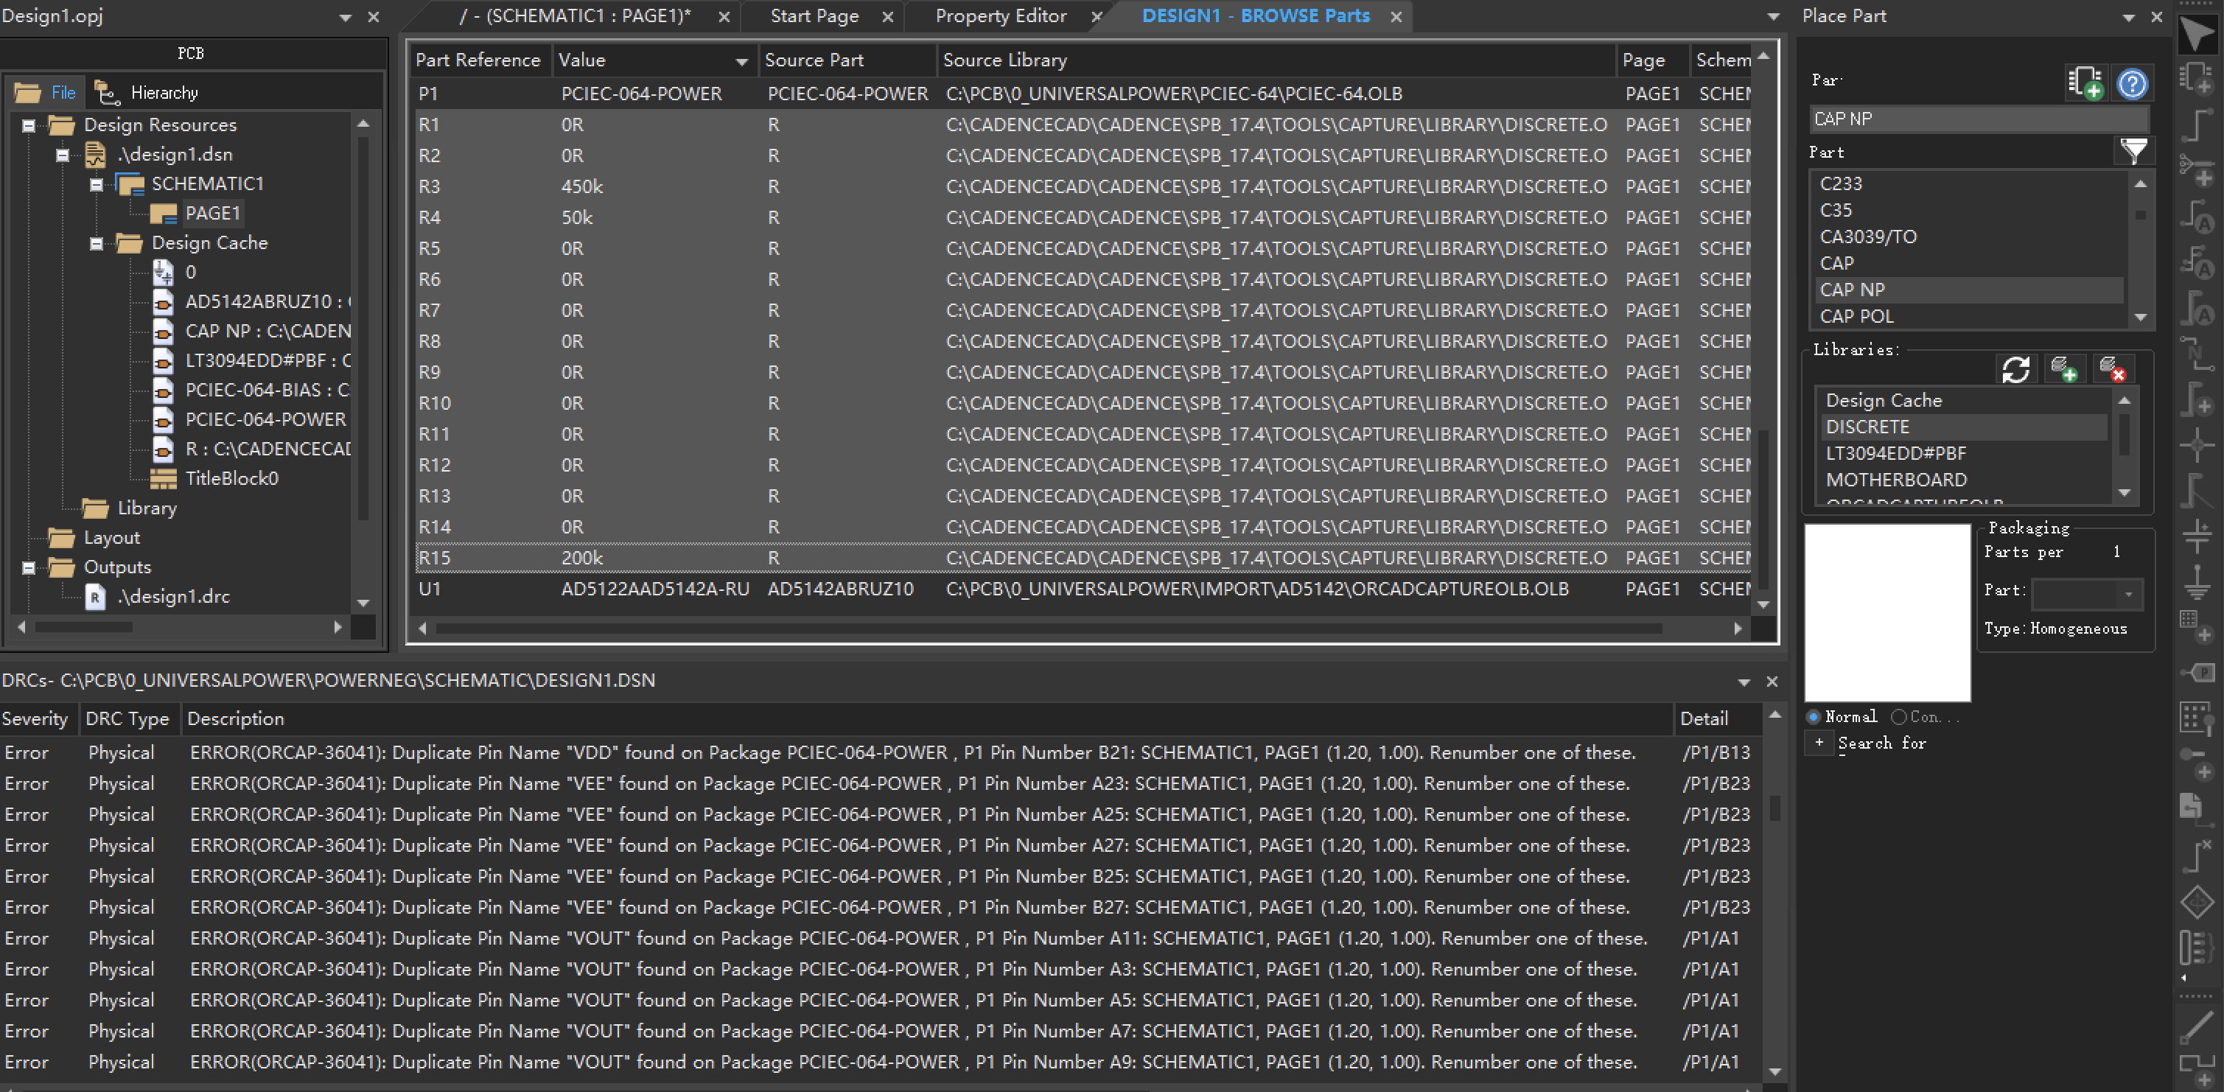Click the Description column header
The image size is (2224, 1092).
(928, 718)
